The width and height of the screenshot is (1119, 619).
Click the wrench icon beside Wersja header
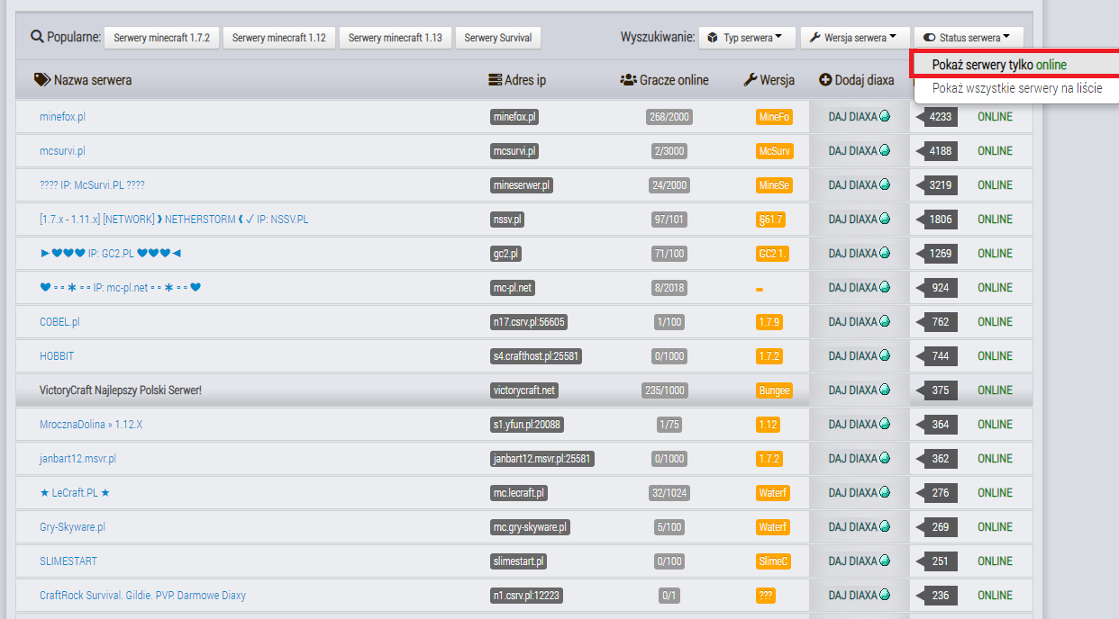750,80
